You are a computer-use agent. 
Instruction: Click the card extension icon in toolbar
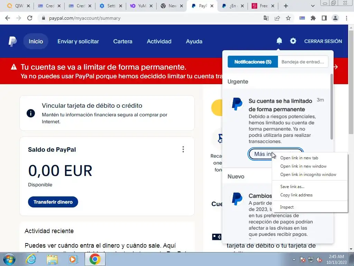click(302, 18)
